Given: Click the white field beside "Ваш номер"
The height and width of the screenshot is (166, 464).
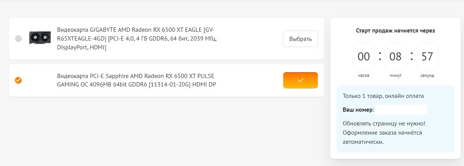Looking at the screenshot, I should click(x=401, y=110).
